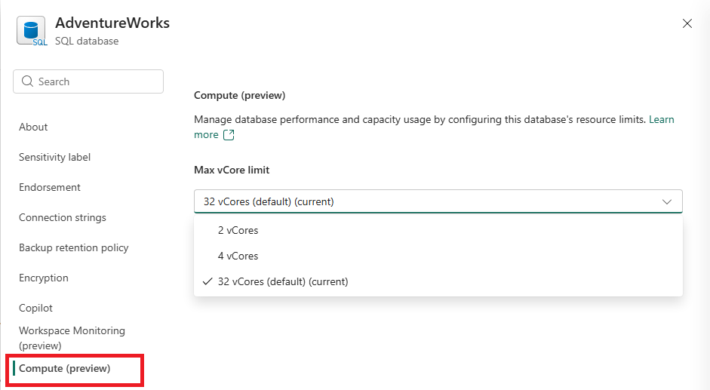This screenshot has height=390, width=710.
Task: Pick 32 vCores (default) (current) option
Action: tap(438, 281)
